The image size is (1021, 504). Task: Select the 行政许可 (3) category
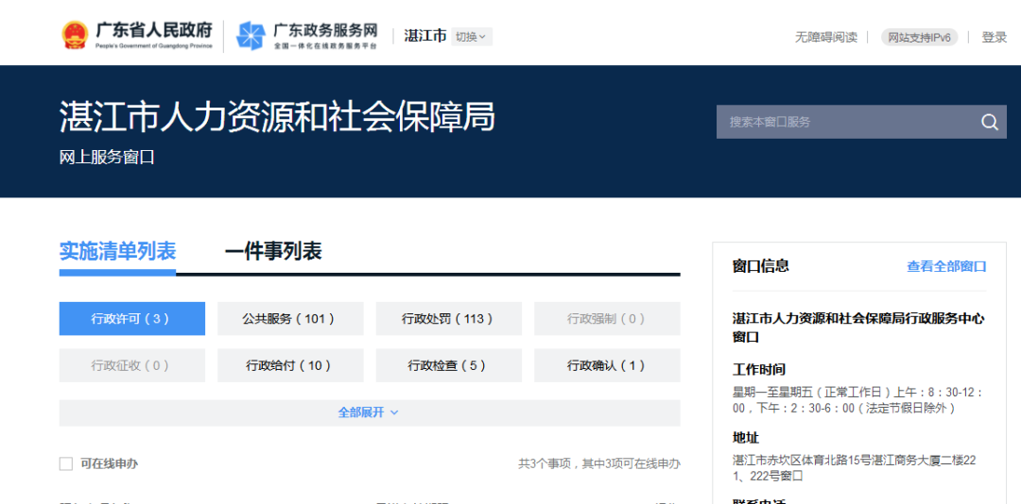pos(131,319)
